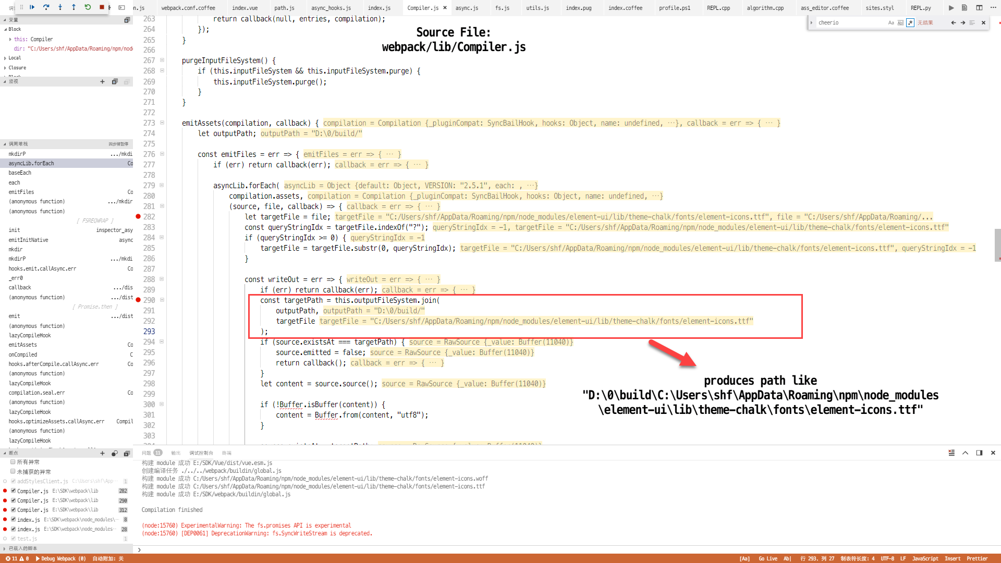Enable the 所有异常 exceptions checkbox
The width and height of the screenshot is (1001, 563).
tap(13, 462)
